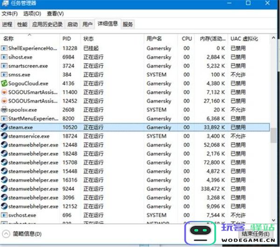Collapse to brief info with the arrow icon

(x=6, y=234)
